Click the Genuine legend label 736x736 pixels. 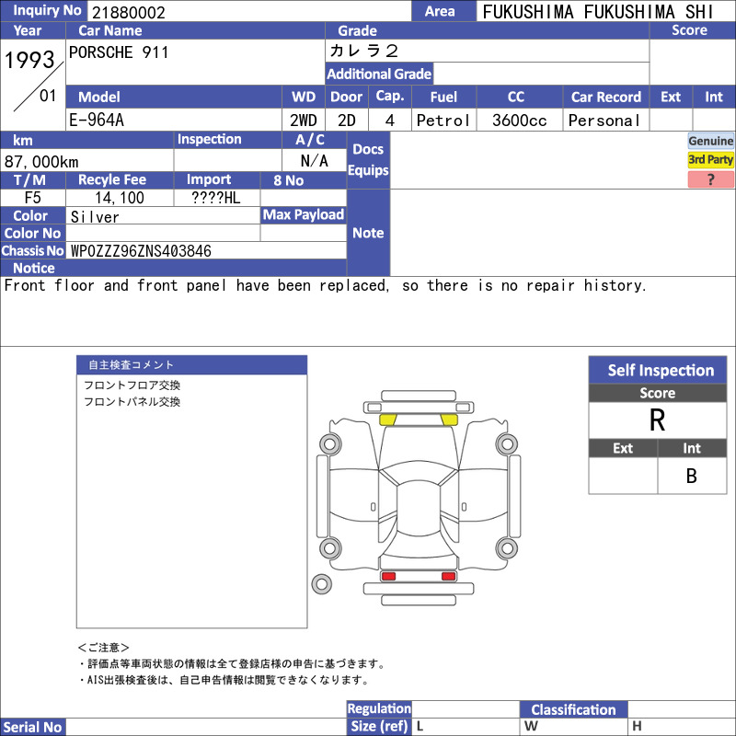pos(711,141)
